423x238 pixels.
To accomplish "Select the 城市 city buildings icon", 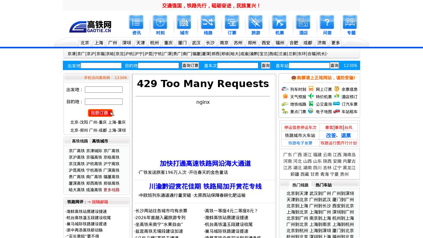I will 184,22.
